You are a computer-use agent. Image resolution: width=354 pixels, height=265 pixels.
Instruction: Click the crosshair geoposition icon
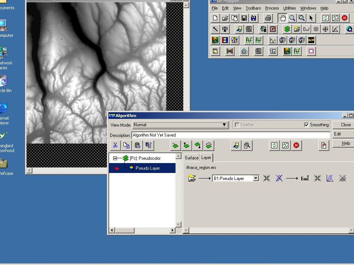pos(325,29)
